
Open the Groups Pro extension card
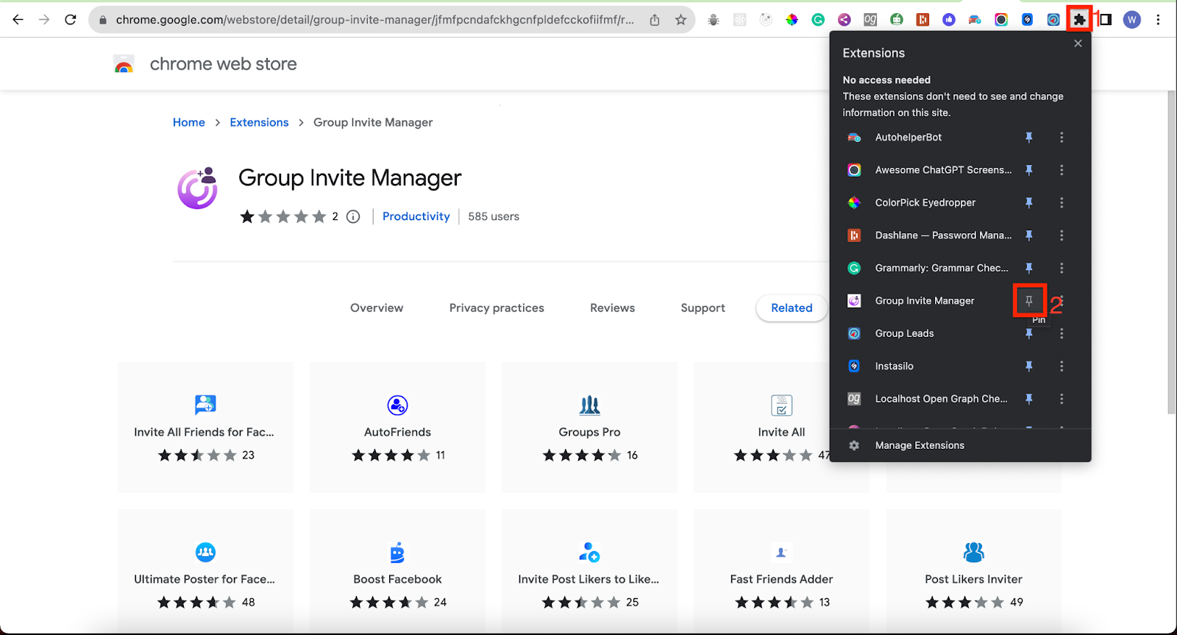click(x=589, y=428)
